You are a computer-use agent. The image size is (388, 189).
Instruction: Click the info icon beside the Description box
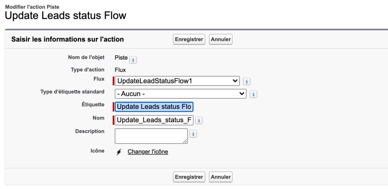[x=193, y=134]
